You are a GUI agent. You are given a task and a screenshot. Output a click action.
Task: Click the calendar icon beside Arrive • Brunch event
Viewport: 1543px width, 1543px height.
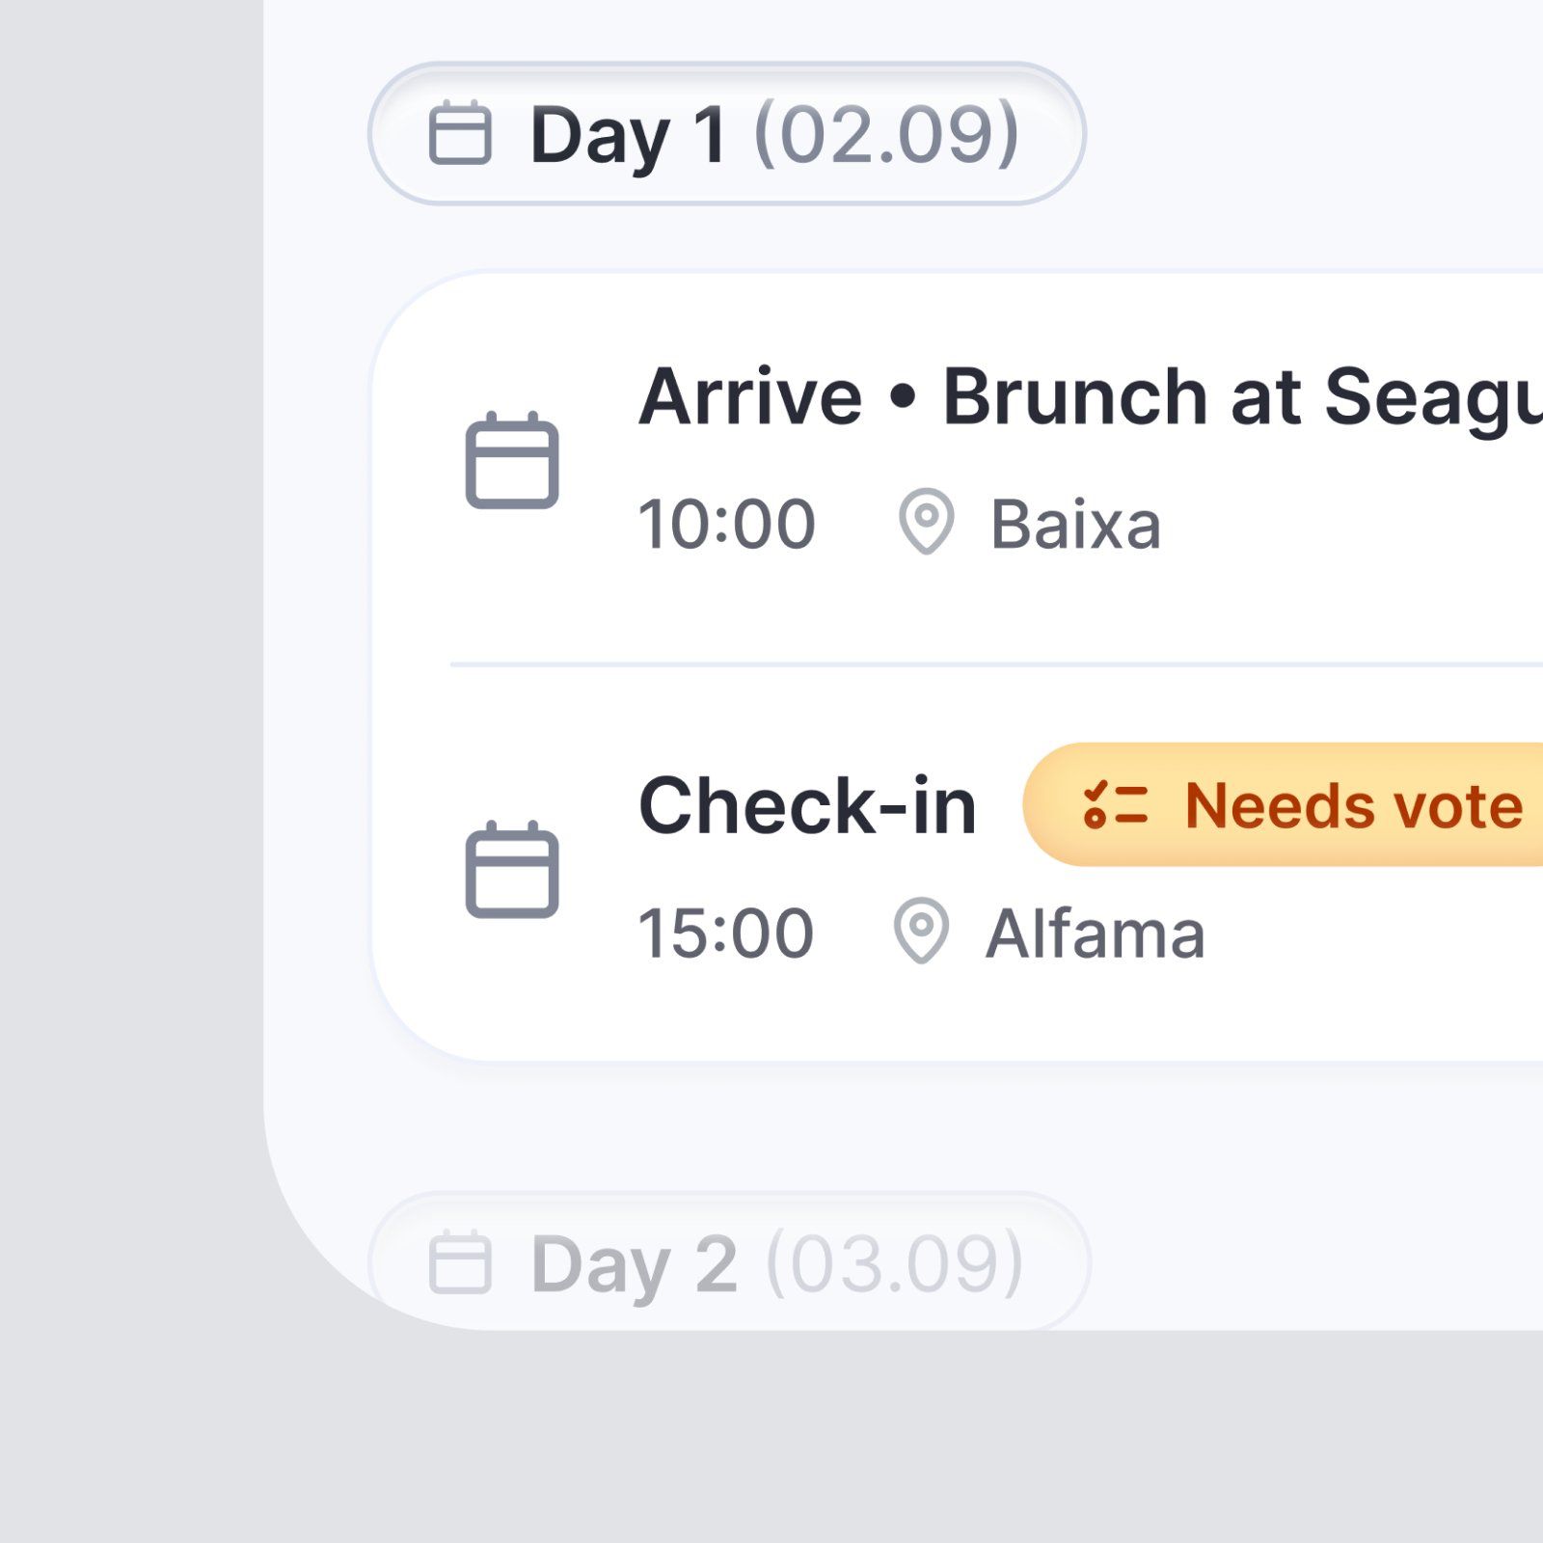coord(512,460)
